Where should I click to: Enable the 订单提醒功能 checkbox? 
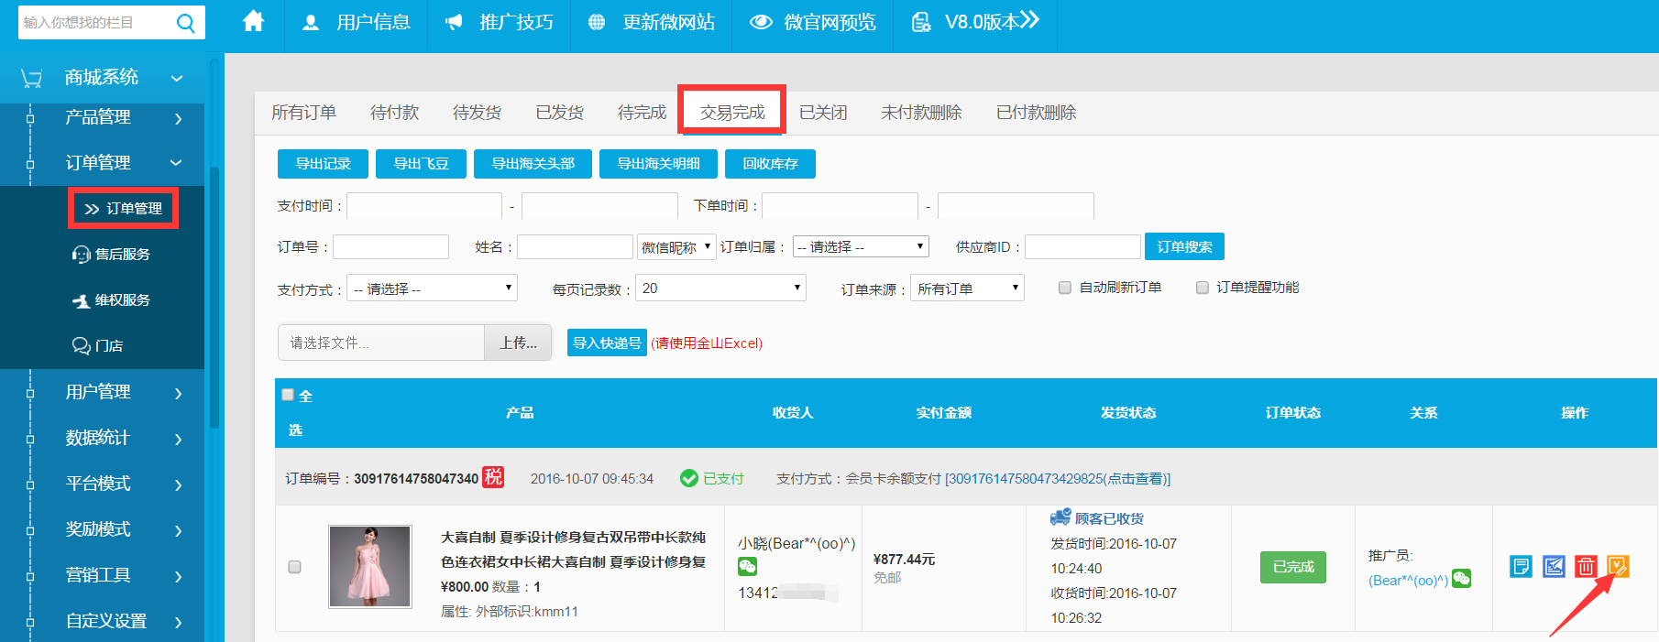pyautogui.click(x=1203, y=288)
